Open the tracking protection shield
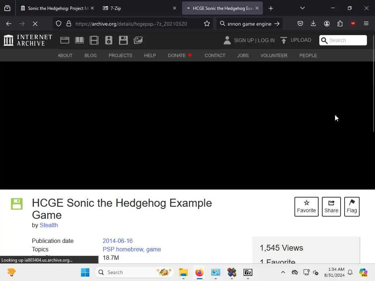375x281 pixels. coord(59,24)
